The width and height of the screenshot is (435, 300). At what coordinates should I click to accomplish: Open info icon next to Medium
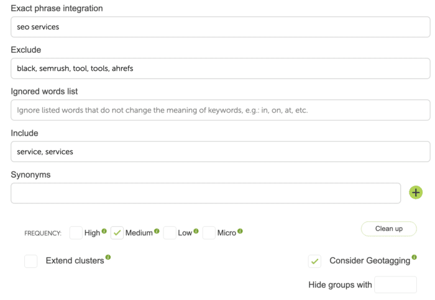(157, 231)
